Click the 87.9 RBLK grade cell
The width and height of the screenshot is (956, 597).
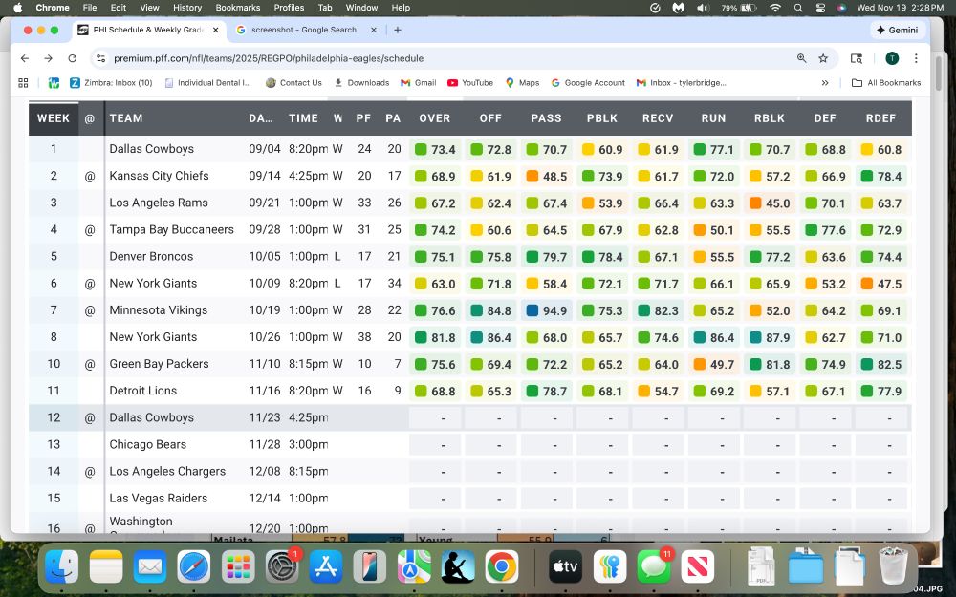(770, 337)
